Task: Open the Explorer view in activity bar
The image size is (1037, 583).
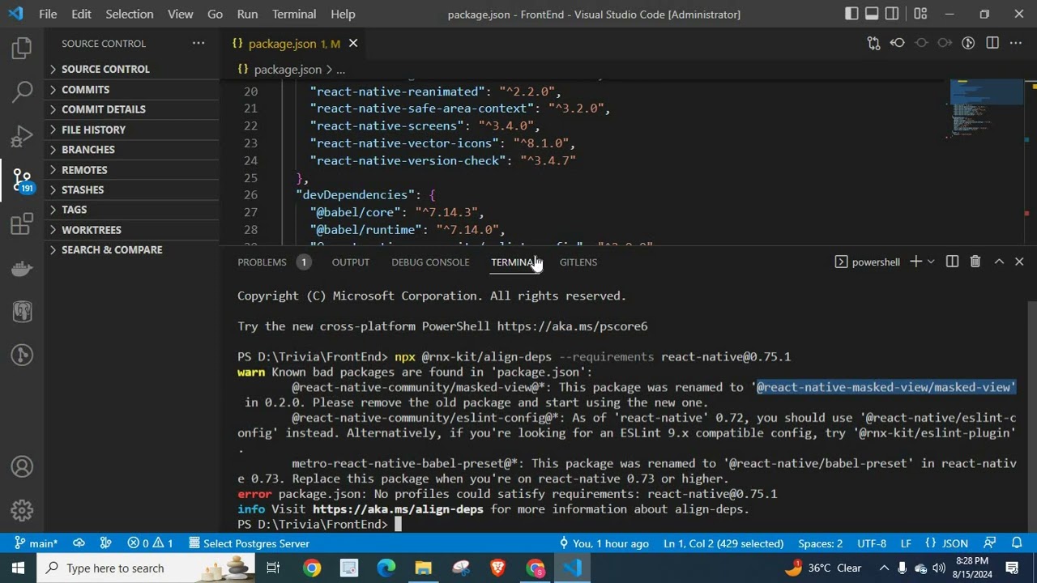Action: (x=22, y=49)
